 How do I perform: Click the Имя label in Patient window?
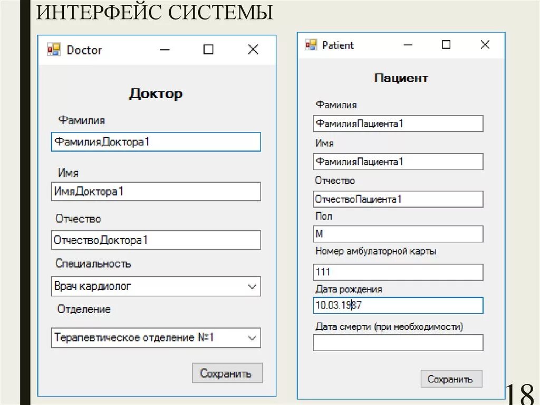[324, 143]
